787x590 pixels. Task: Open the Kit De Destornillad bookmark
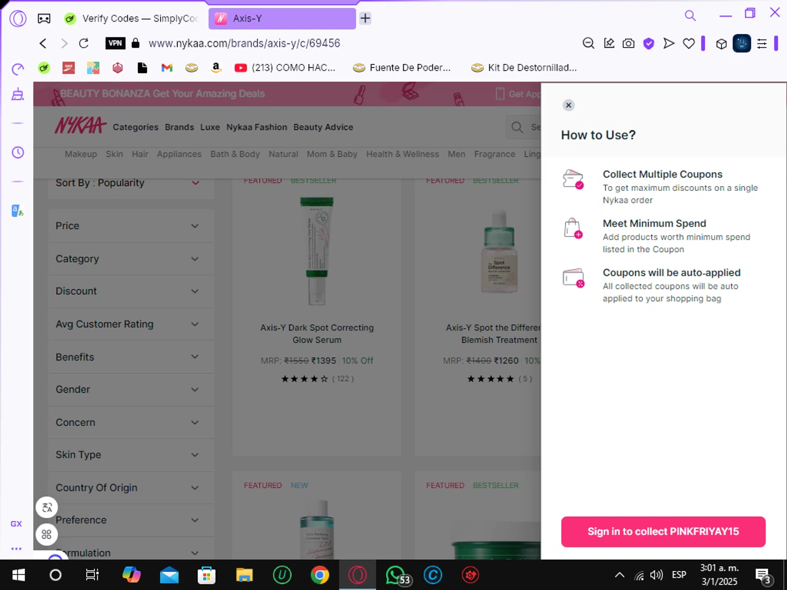click(x=524, y=68)
